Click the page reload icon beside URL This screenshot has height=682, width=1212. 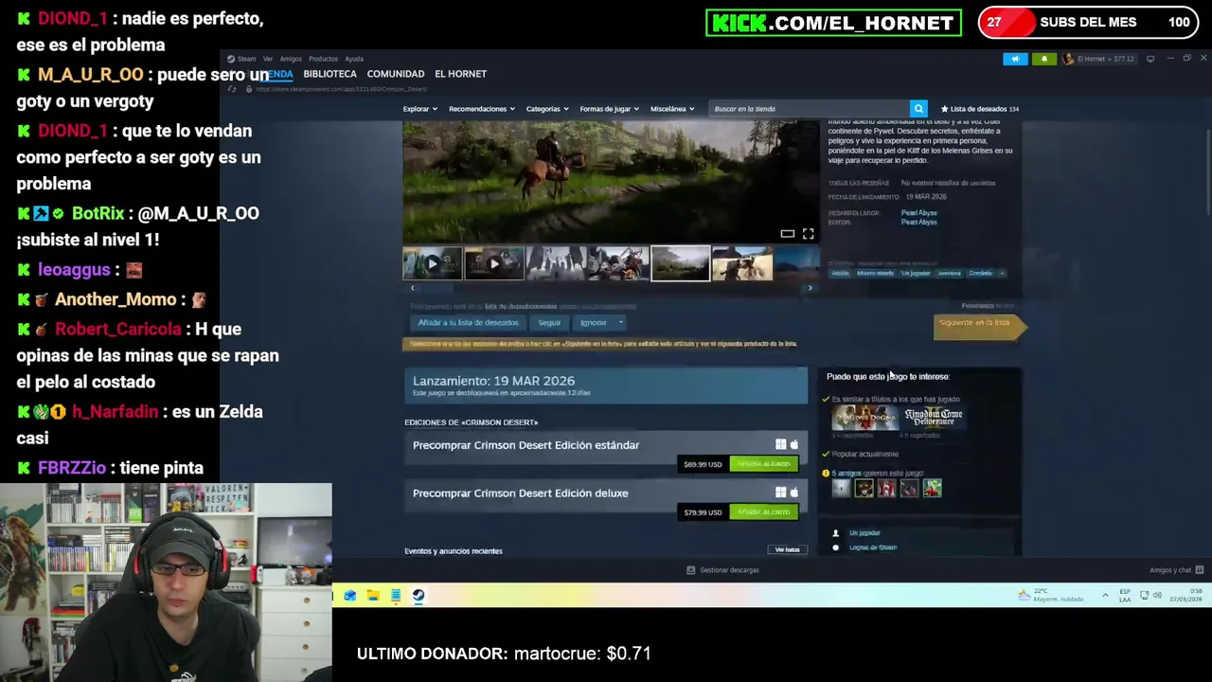coord(233,89)
